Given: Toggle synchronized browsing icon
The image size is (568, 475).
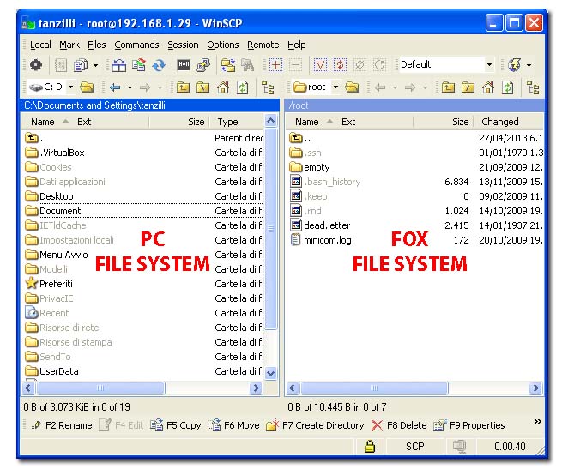Looking at the screenshot, I should coord(228,65).
